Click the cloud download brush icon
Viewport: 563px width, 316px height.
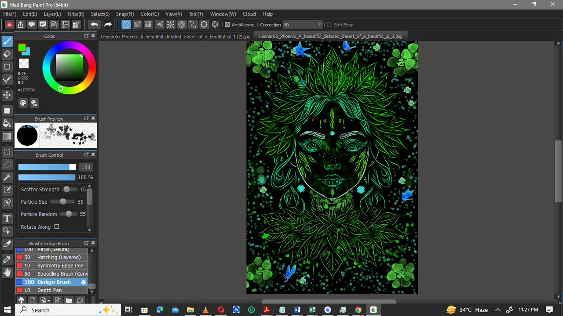tap(21, 300)
